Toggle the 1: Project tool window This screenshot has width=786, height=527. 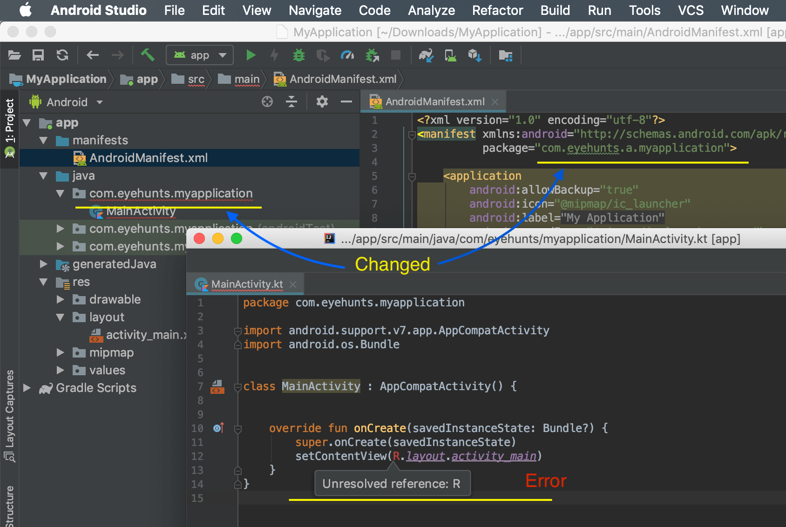click(x=10, y=121)
